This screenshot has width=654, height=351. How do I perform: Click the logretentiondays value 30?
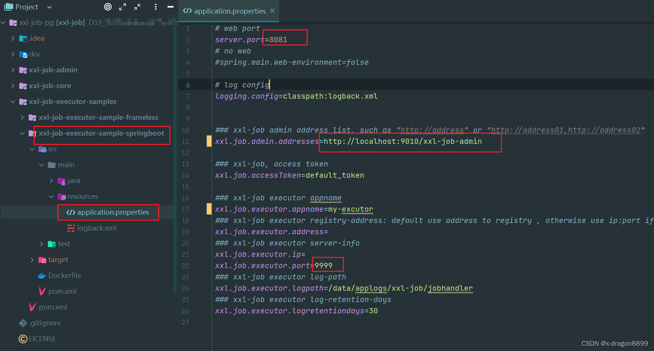click(x=373, y=311)
